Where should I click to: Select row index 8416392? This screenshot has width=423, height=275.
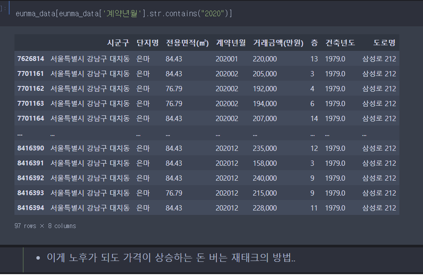pos(31,178)
